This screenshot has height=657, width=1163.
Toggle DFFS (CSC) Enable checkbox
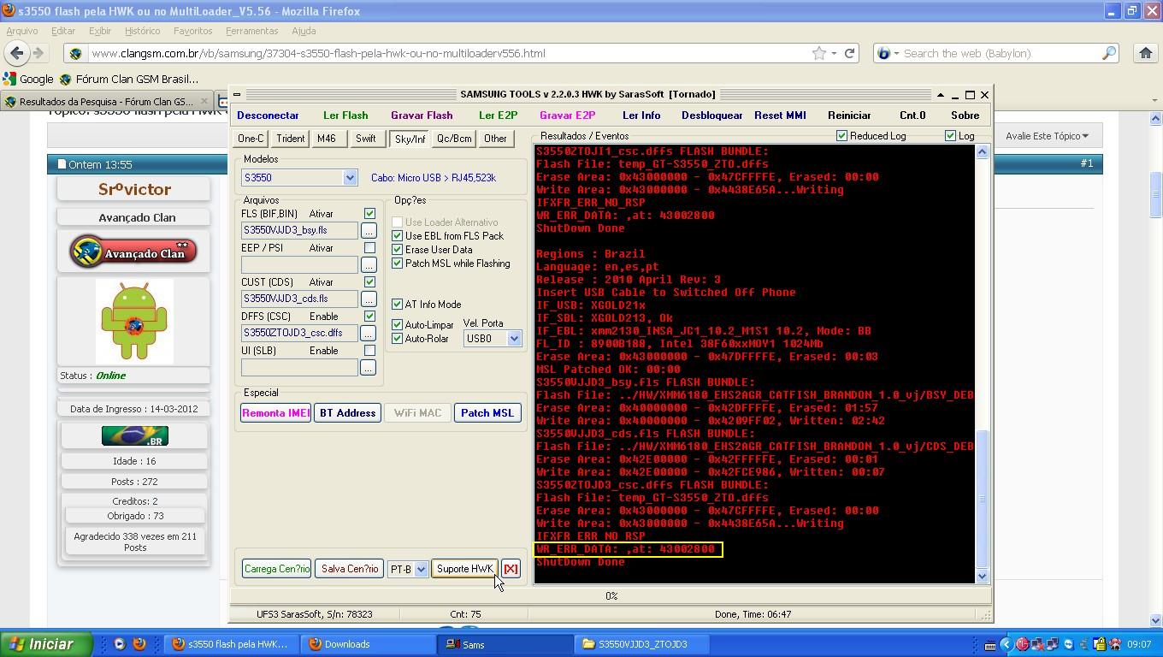pyautogui.click(x=369, y=317)
